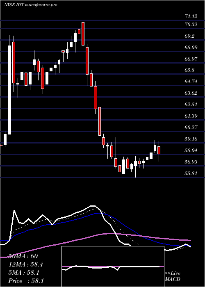The image size is (205, 287).
Task: Click the last red candlestick on the right
Action: click(159, 150)
